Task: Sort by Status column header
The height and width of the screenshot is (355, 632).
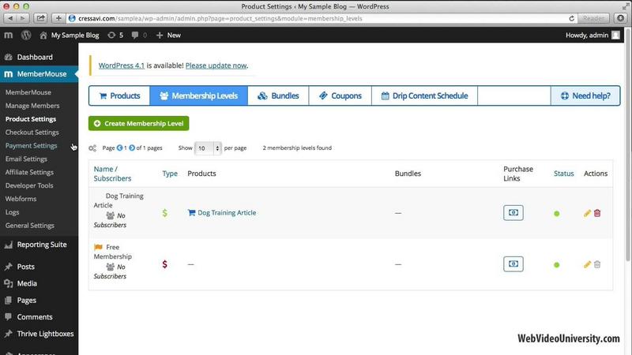Action: (x=563, y=174)
